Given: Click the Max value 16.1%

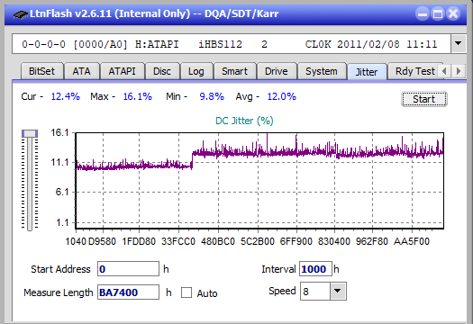Looking at the screenshot, I should click(138, 96).
